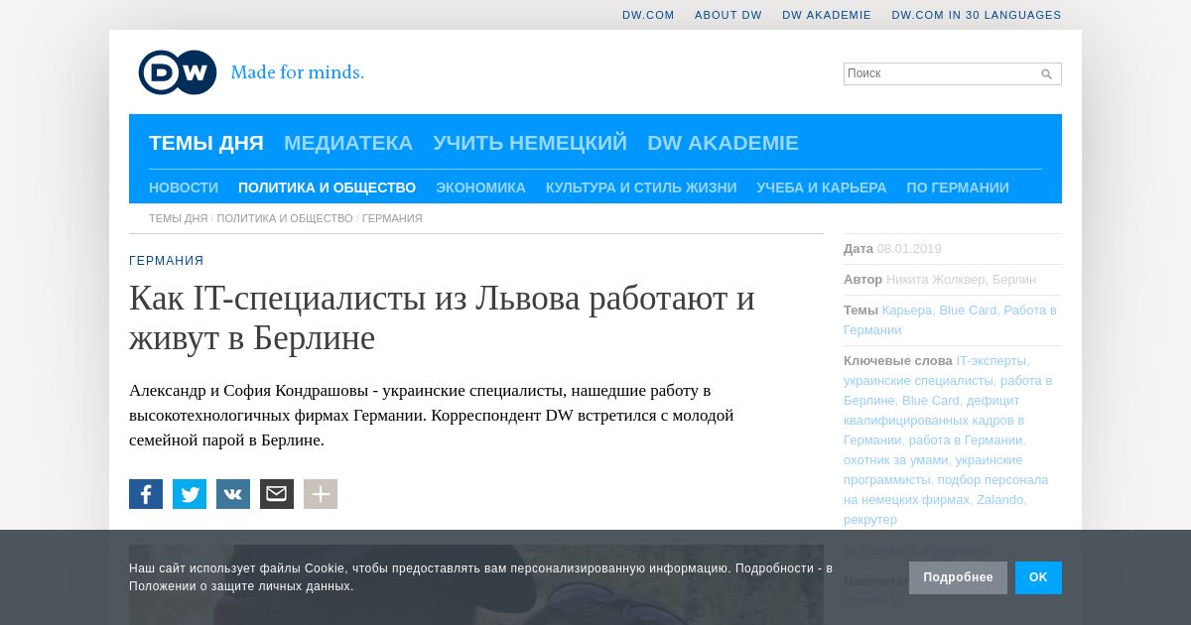Screen dimensions: 1191x625
Task: Share article on Facebook
Action: pyautogui.click(x=146, y=494)
